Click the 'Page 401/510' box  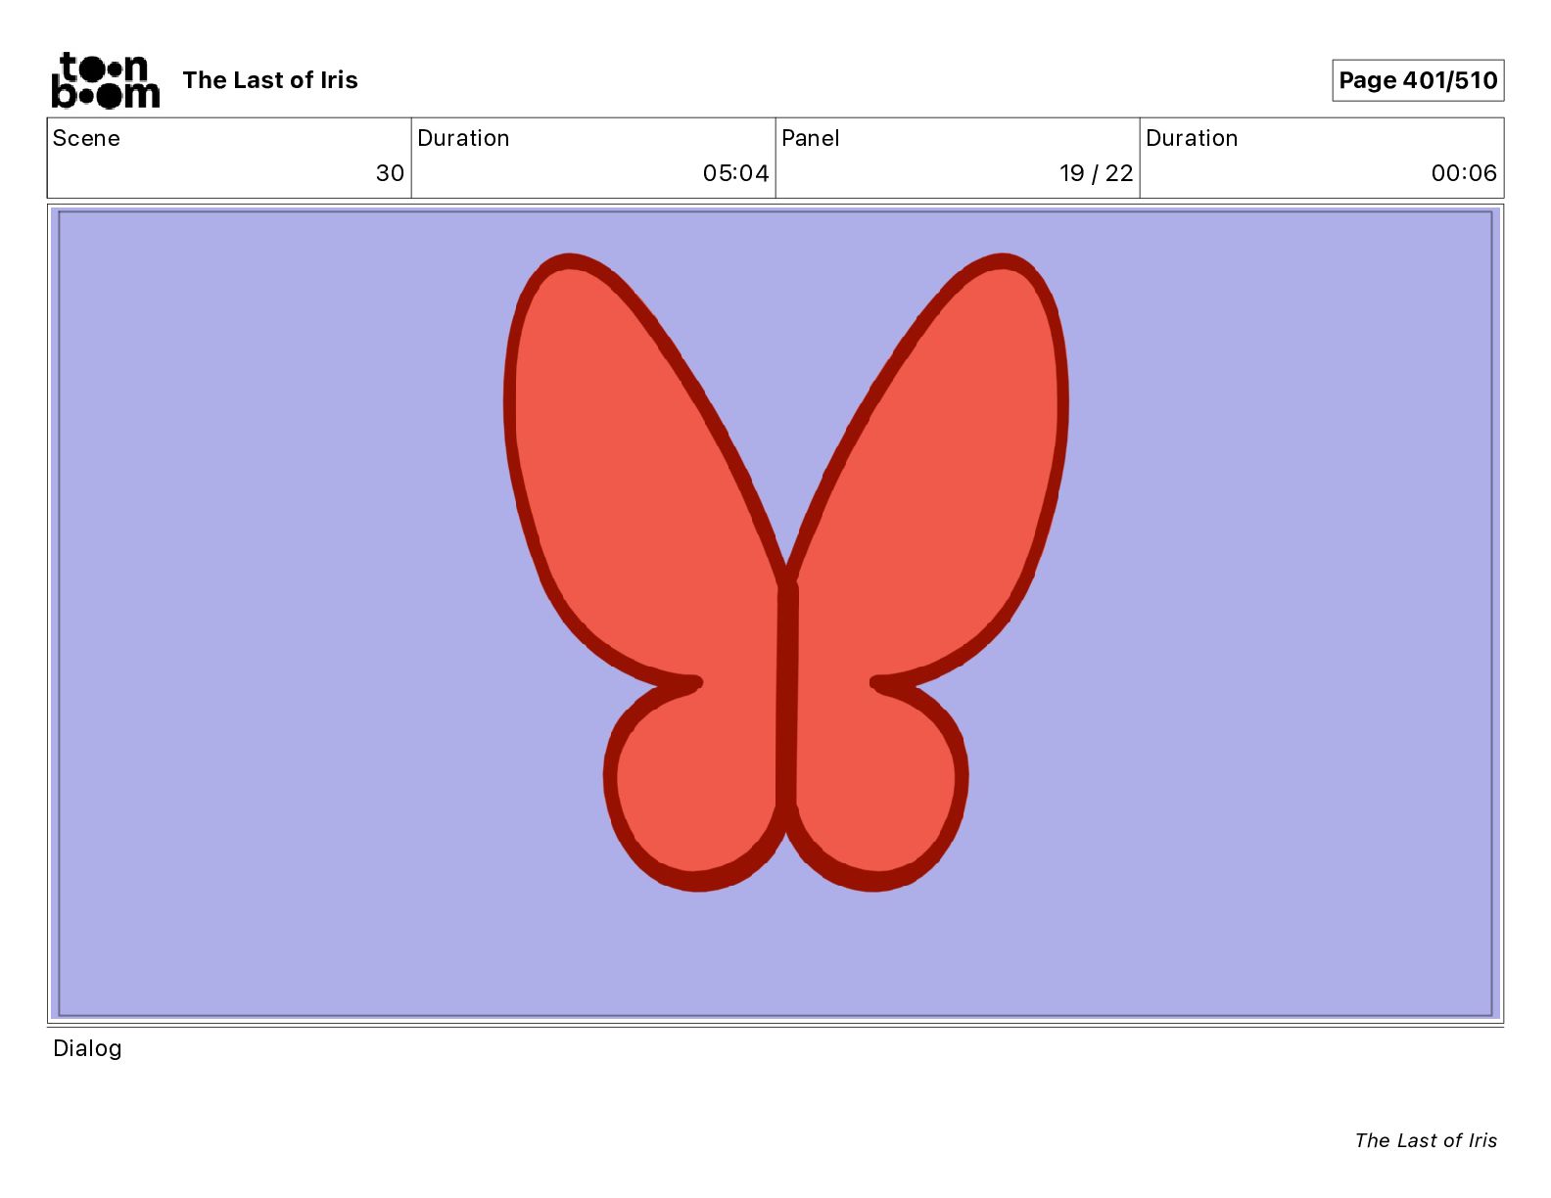pos(1418,80)
